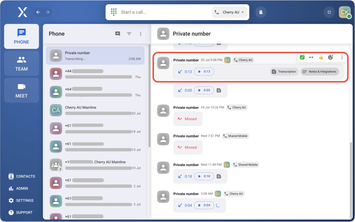Switch to the MEET tab
Viewport: 355px width, 222px height.
[x=22, y=91]
